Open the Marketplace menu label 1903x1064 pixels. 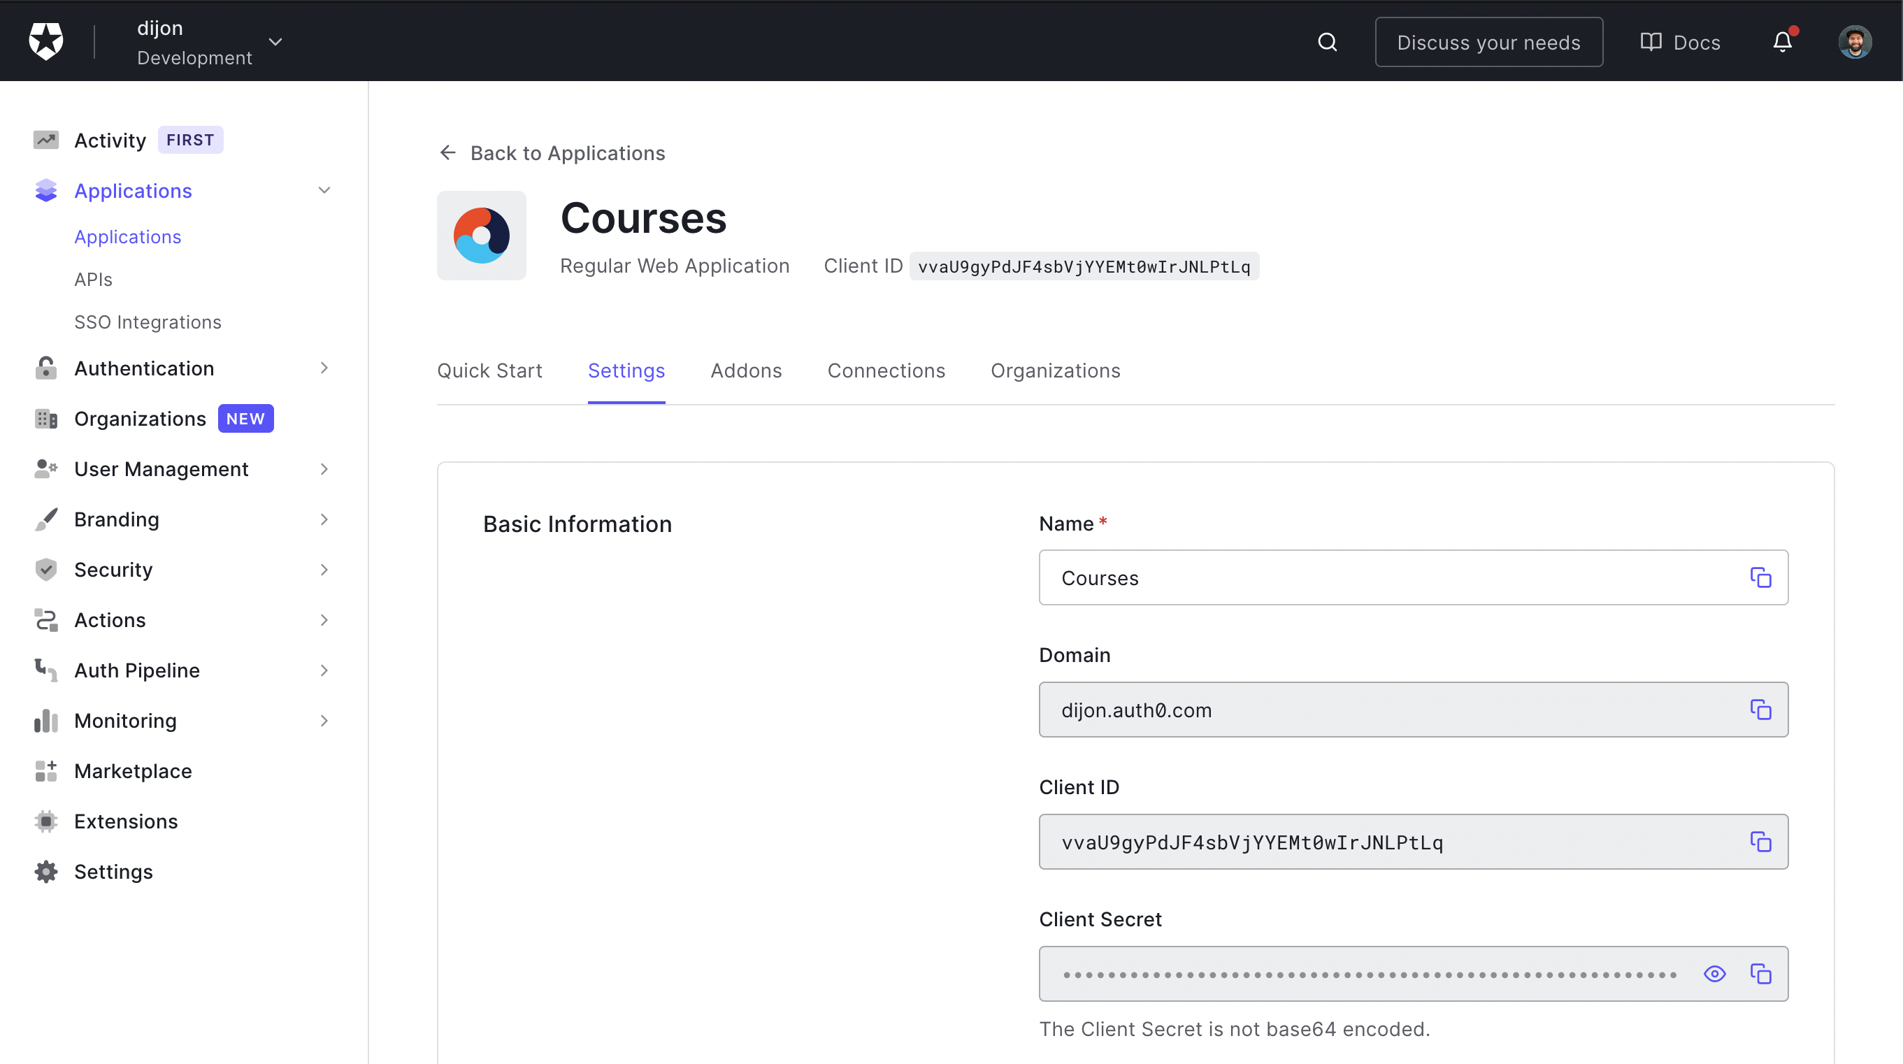tap(133, 770)
